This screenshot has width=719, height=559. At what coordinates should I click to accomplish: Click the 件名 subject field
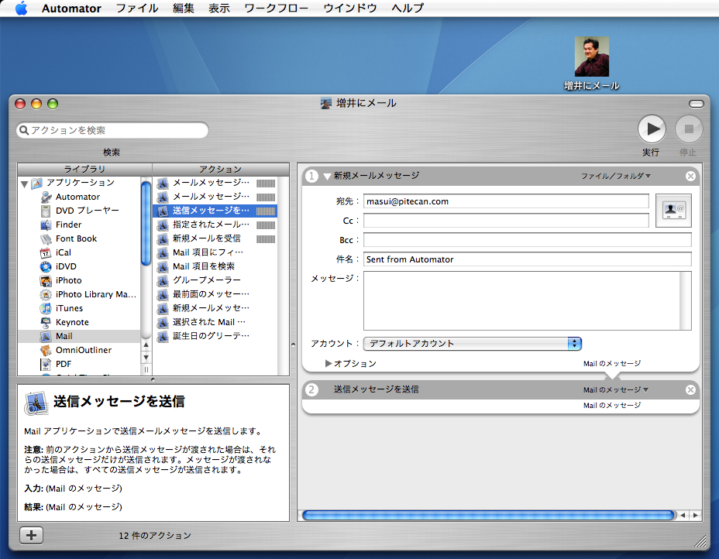tap(528, 259)
